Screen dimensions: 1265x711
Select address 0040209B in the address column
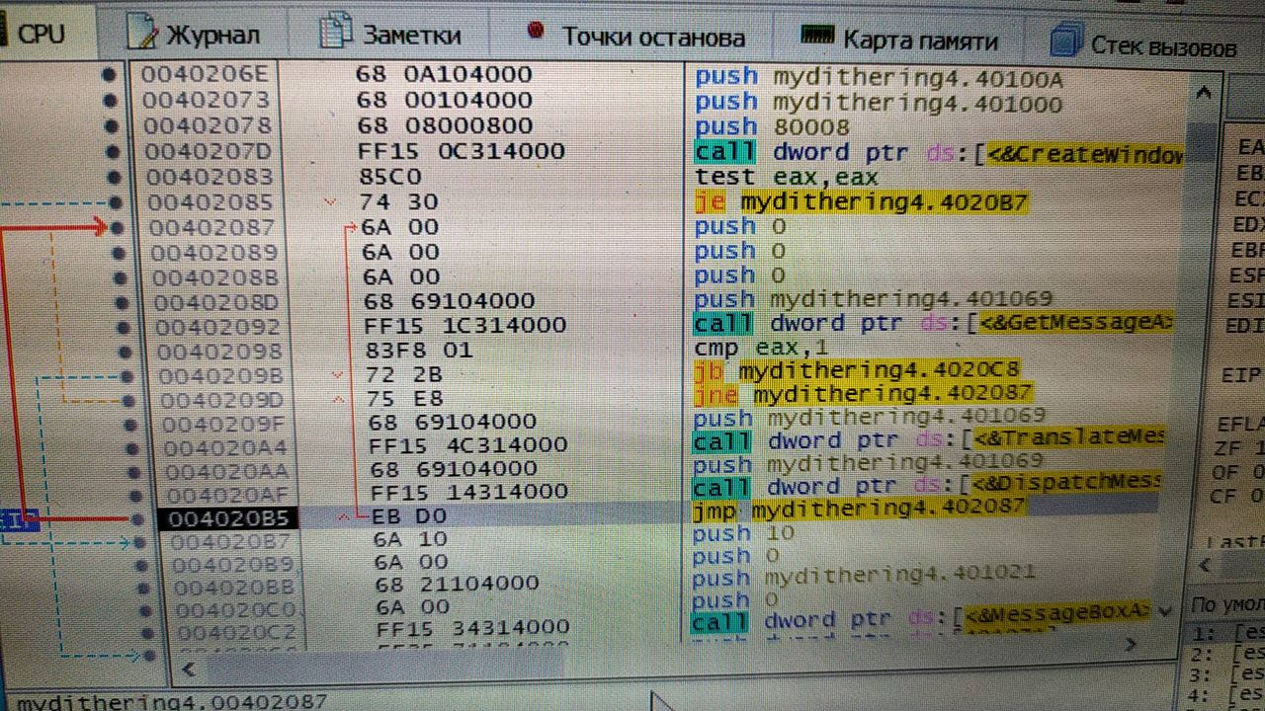(x=220, y=376)
